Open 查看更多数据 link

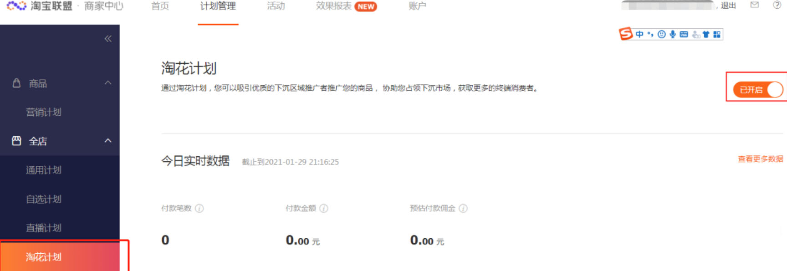pyautogui.click(x=761, y=159)
